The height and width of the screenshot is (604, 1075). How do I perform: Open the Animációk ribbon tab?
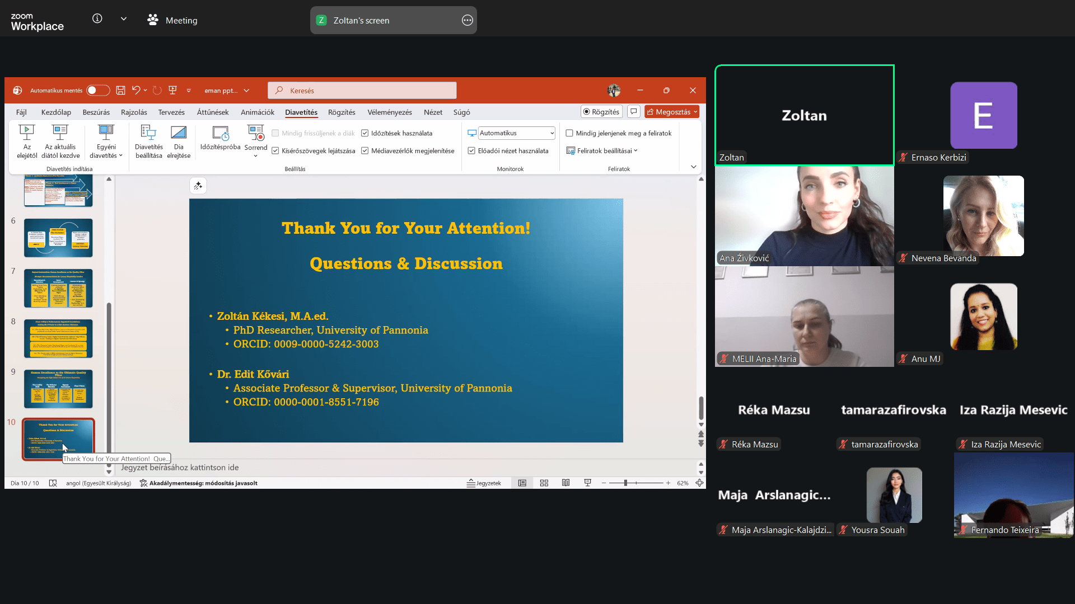point(257,112)
